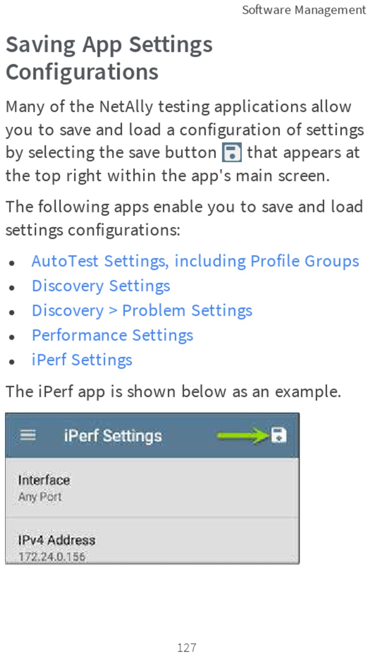Open the Discovery Settings link
The image size is (377, 659).
(101, 286)
